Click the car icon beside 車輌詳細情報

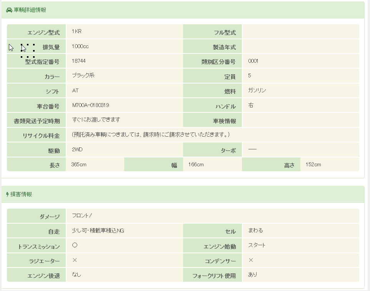[x=9, y=10]
